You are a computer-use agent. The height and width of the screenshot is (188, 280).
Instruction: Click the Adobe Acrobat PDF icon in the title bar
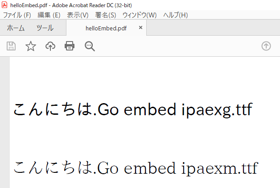pos(4,5)
